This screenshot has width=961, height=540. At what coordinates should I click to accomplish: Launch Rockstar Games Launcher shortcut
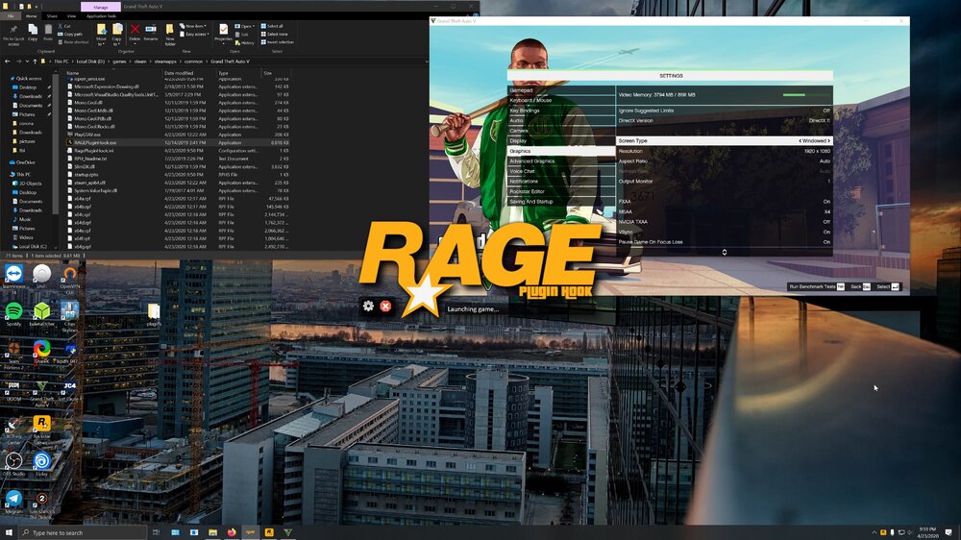click(x=41, y=430)
